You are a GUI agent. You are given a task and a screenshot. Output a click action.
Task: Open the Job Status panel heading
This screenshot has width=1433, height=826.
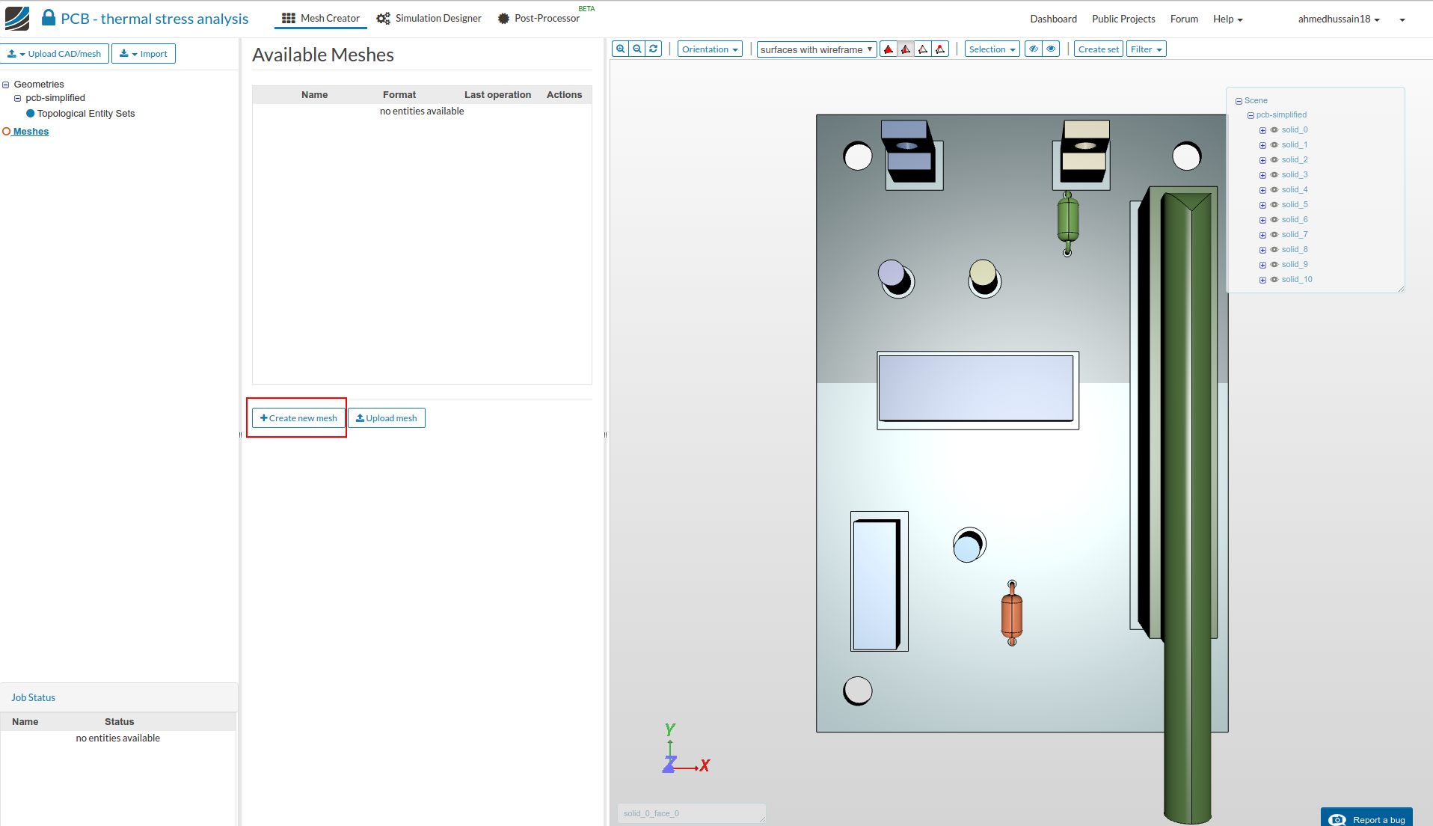[x=33, y=697]
